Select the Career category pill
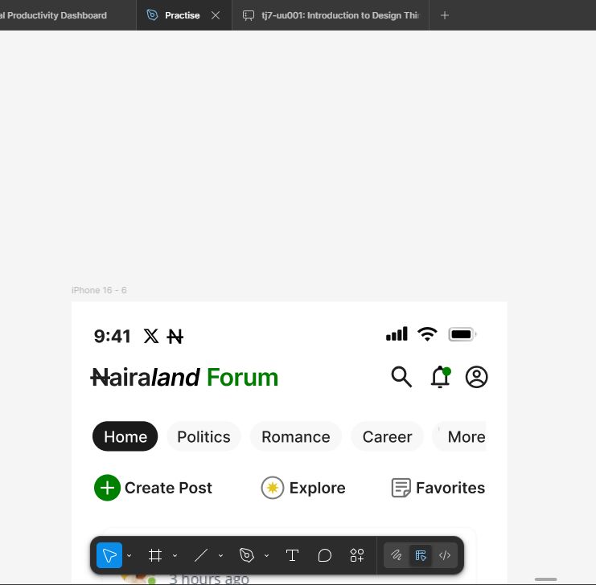 387,436
